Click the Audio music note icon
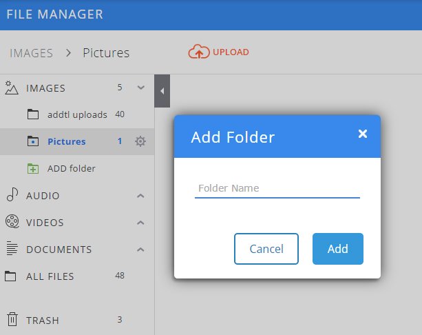The image size is (422, 335). pyautogui.click(x=12, y=194)
